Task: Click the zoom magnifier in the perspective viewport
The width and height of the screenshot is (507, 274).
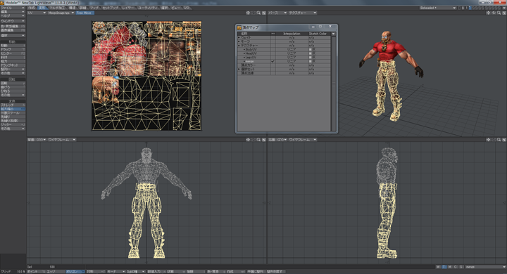Action: tap(499, 13)
